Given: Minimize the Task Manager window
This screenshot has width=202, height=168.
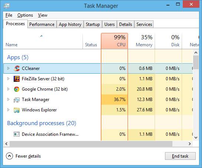Looking at the screenshot, I should point(168,5).
